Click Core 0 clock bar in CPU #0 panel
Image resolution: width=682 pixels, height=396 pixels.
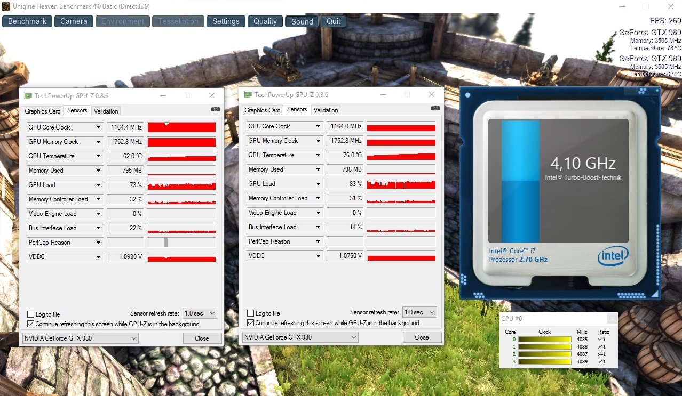click(x=545, y=340)
